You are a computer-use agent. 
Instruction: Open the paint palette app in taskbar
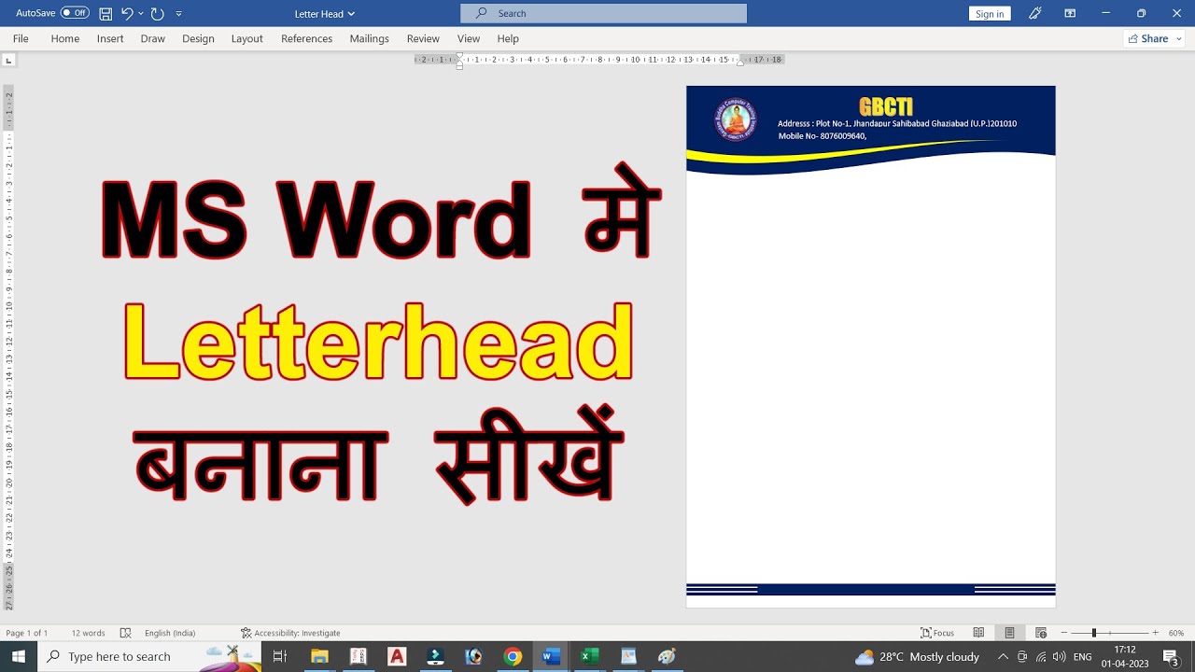click(x=667, y=656)
